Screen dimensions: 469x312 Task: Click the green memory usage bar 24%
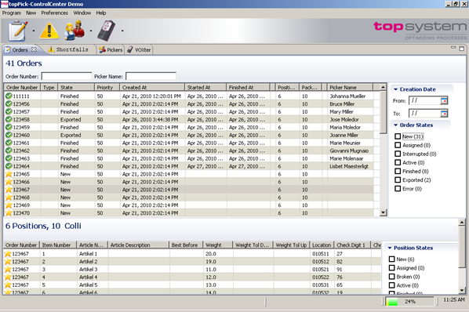coord(409,302)
